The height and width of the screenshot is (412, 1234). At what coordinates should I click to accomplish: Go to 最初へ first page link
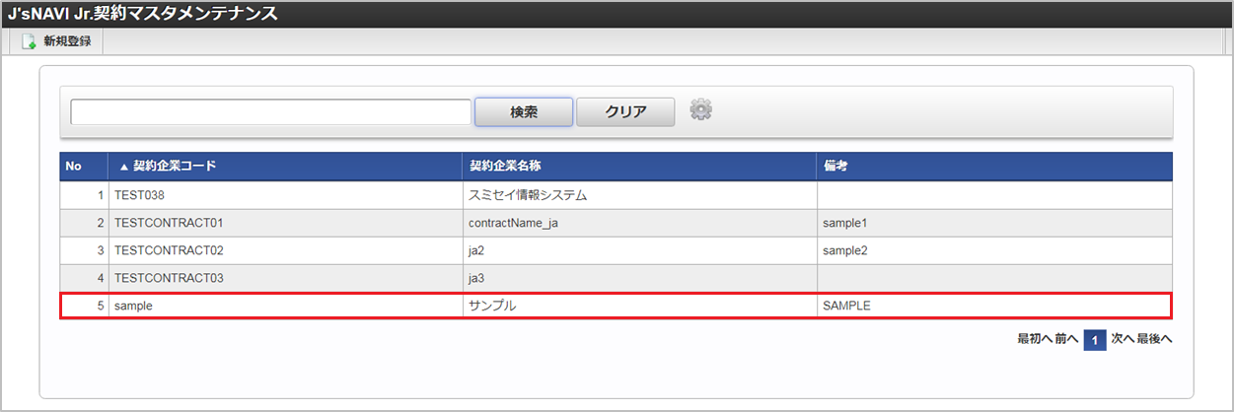tap(1034, 339)
